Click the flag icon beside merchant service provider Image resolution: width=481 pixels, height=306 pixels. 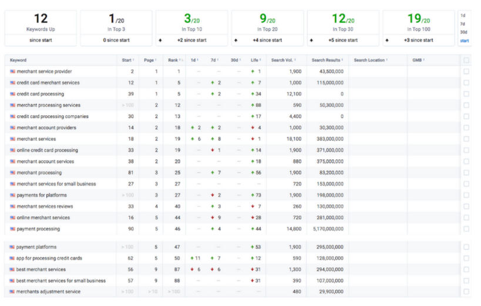pos(12,72)
